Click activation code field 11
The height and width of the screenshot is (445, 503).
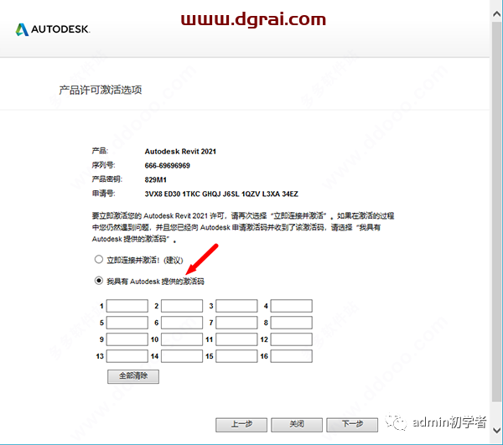(236, 339)
